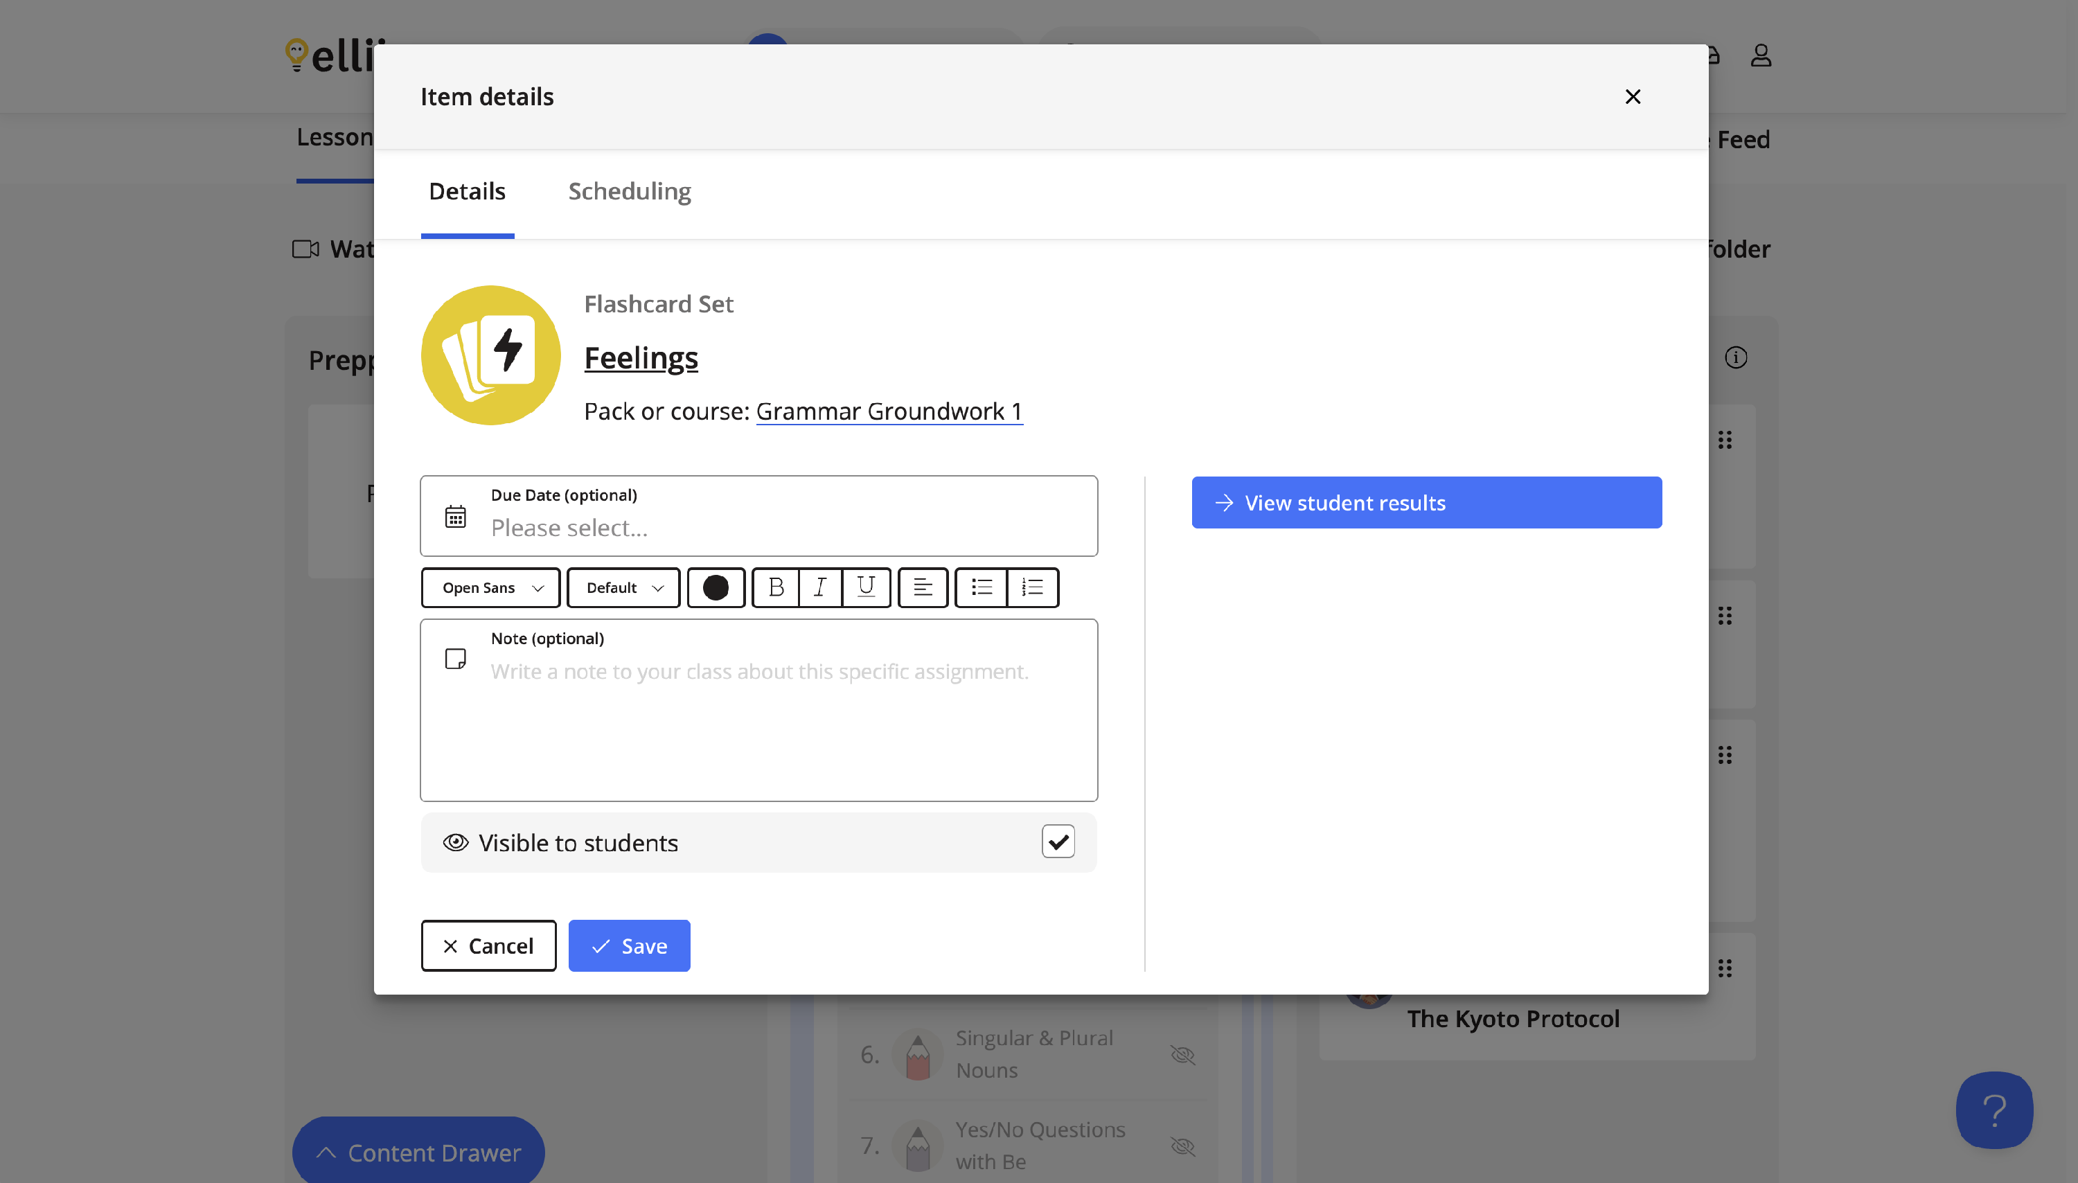Toggle visibility of Singular & Plural Nouns
This screenshot has height=1183, width=2078.
coord(1182,1055)
